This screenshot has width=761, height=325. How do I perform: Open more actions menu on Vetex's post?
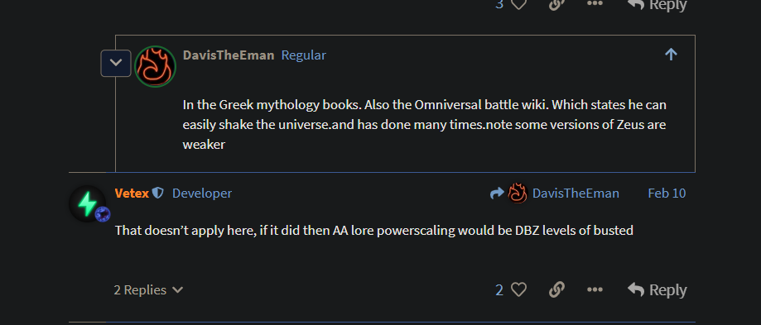click(595, 289)
